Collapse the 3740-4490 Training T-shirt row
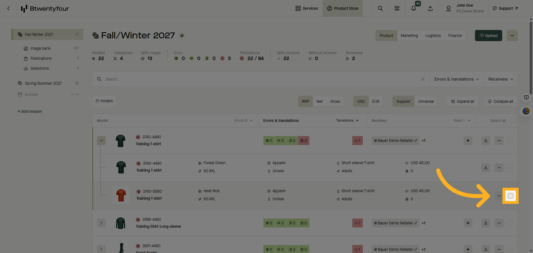Image resolution: width=533 pixels, height=253 pixels. point(101,141)
